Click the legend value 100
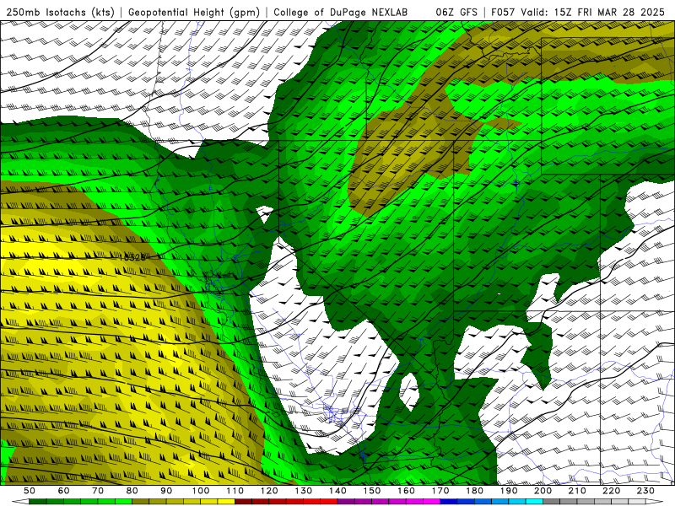This screenshot has height=506, width=675. click(x=201, y=491)
